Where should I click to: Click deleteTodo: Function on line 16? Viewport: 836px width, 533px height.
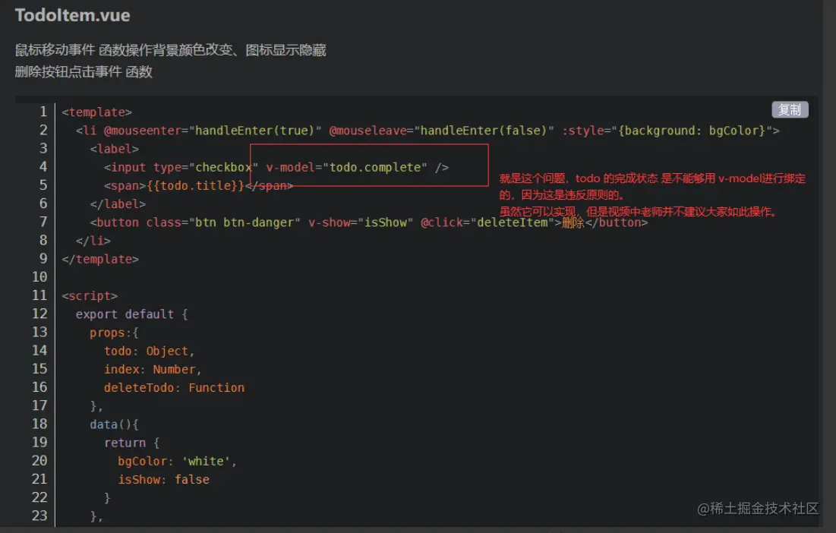pyautogui.click(x=174, y=388)
